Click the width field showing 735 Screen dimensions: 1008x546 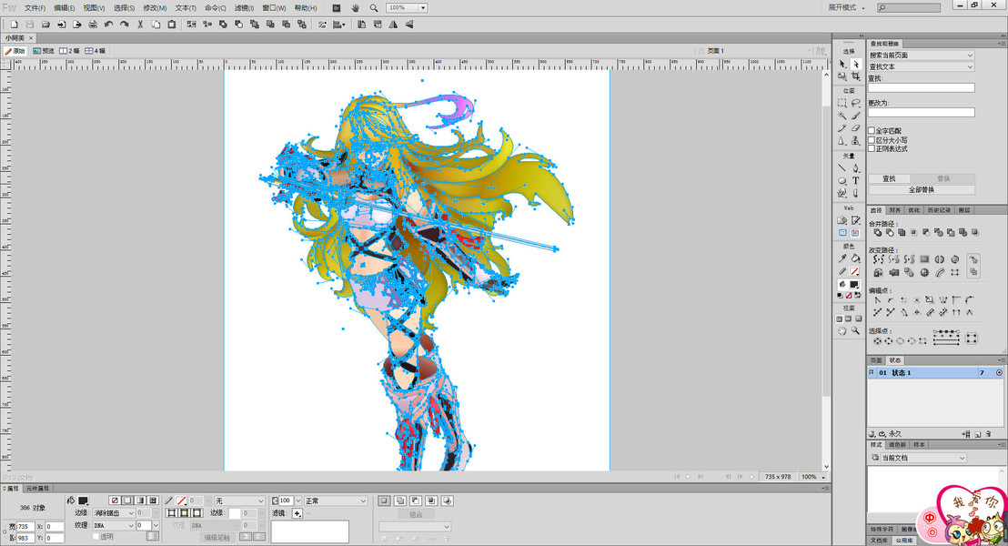[25, 526]
